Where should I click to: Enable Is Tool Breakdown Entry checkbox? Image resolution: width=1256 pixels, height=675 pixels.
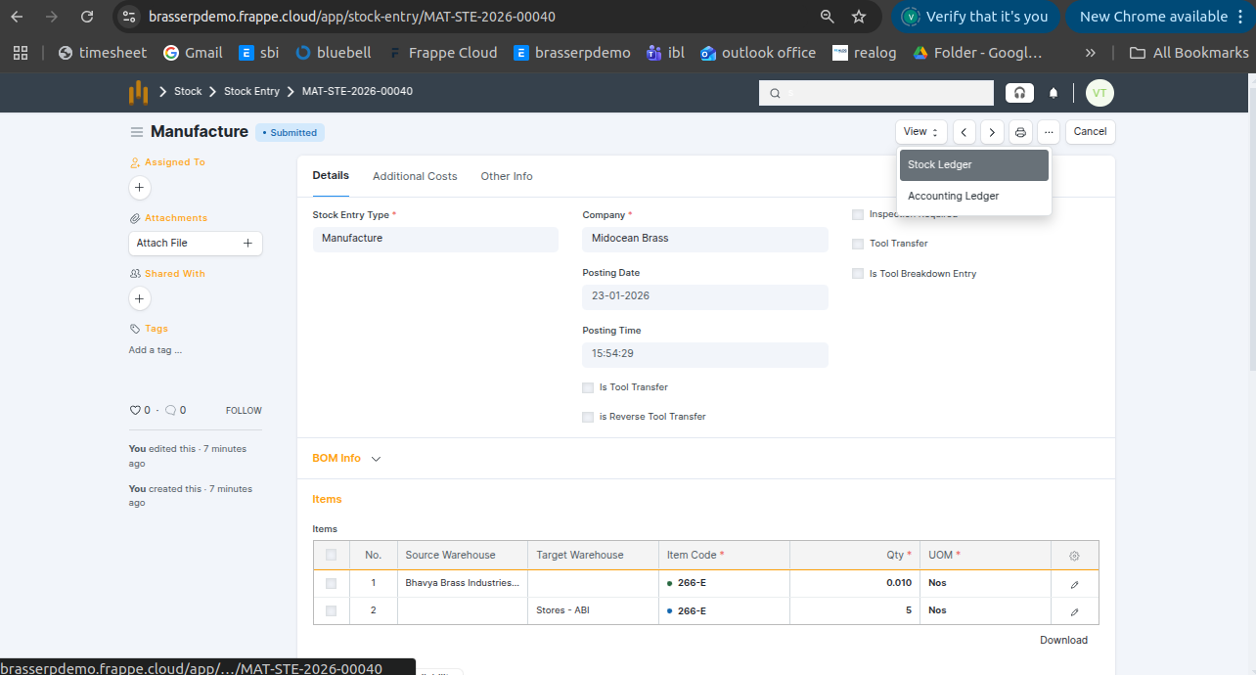pyautogui.click(x=858, y=274)
